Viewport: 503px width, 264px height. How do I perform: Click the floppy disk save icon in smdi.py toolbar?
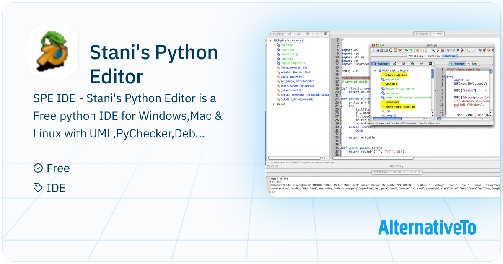tap(382, 50)
